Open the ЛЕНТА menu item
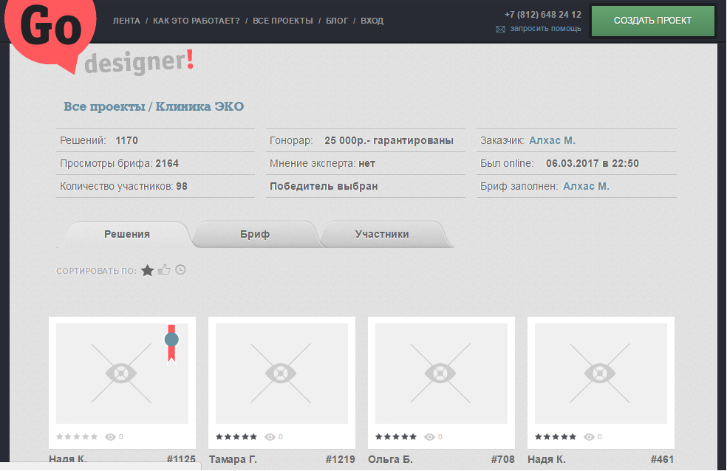727x471 pixels. click(126, 21)
